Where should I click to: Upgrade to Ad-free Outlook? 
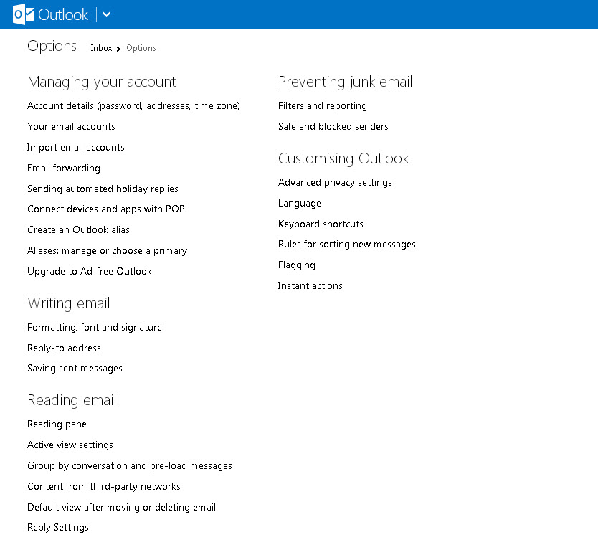[x=89, y=271]
